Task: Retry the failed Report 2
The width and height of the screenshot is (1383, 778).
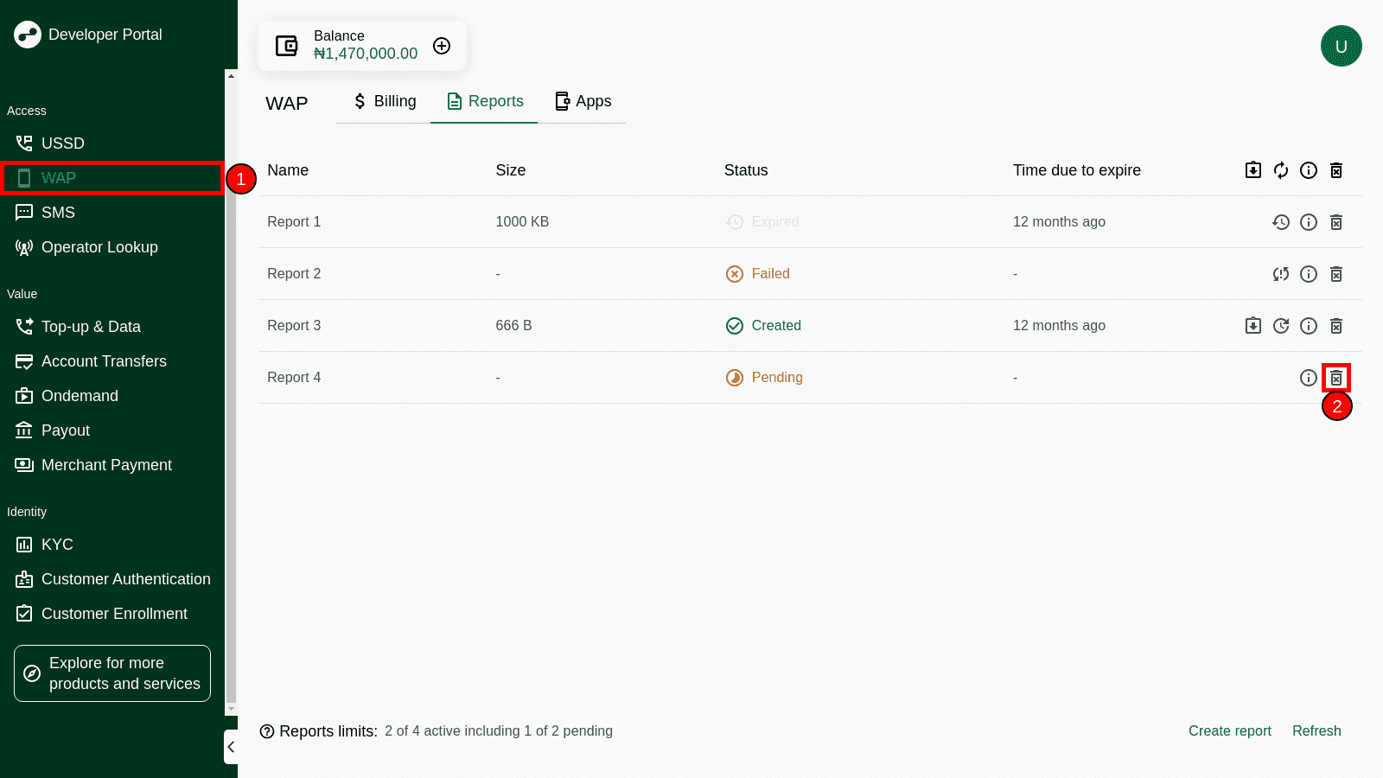Action: click(x=1280, y=274)
